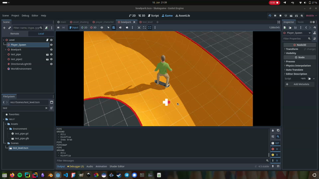319x179 pixels.
Task: Open test_pipe instanced scene icon
Action: [47, 54]
